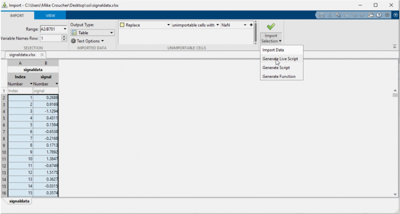Switch to the IMPORT ribbon tab
This screenshot has height=214, width=400.
coord(17,15)
